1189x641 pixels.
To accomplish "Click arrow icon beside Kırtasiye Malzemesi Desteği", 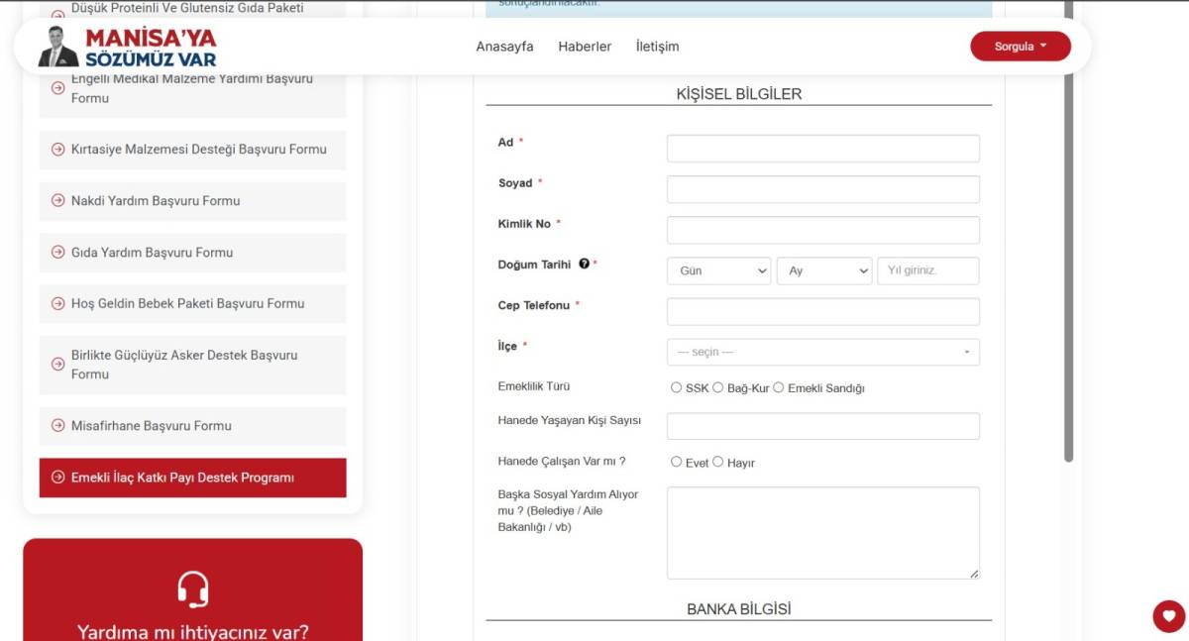I will [57, 149].
